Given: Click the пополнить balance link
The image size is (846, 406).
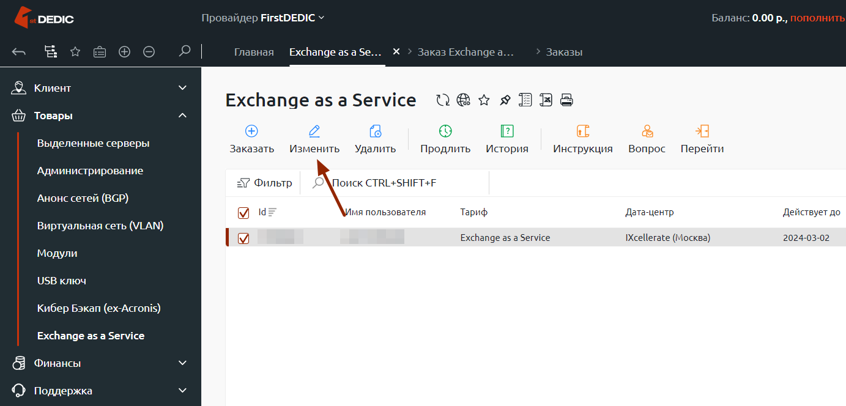Looking at the screenshot, I should pyautogui.click(x=818, y=18).
